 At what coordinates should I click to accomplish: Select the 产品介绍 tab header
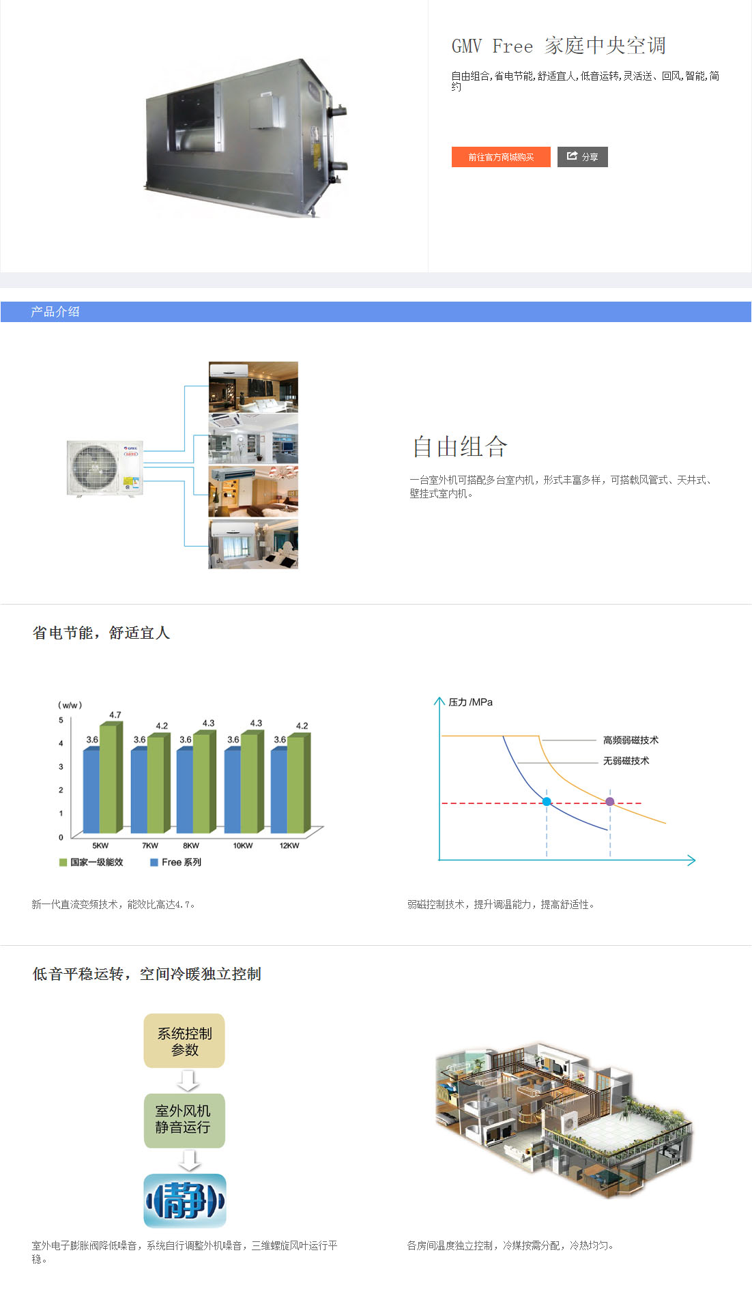(x=55, y=312)
